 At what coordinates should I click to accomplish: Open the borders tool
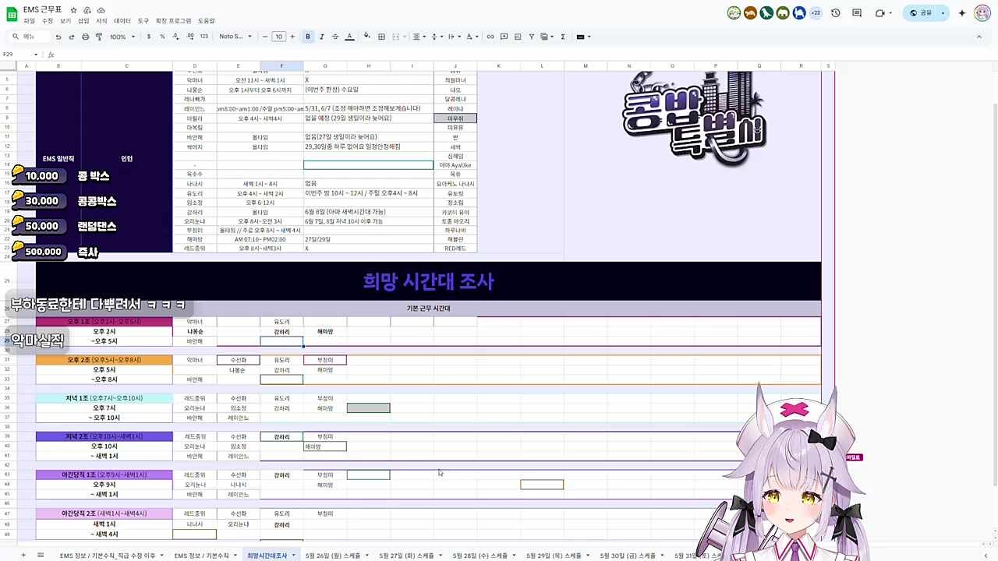[381, 37]
